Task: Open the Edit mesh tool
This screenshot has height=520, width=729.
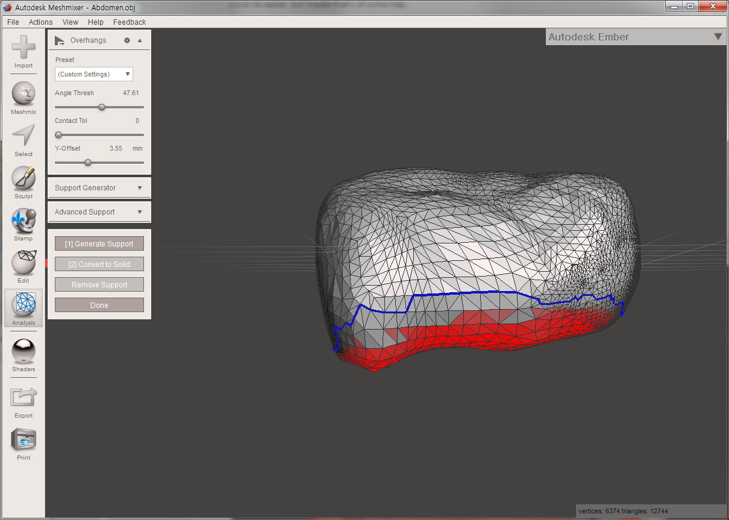Action: [23, 262]
